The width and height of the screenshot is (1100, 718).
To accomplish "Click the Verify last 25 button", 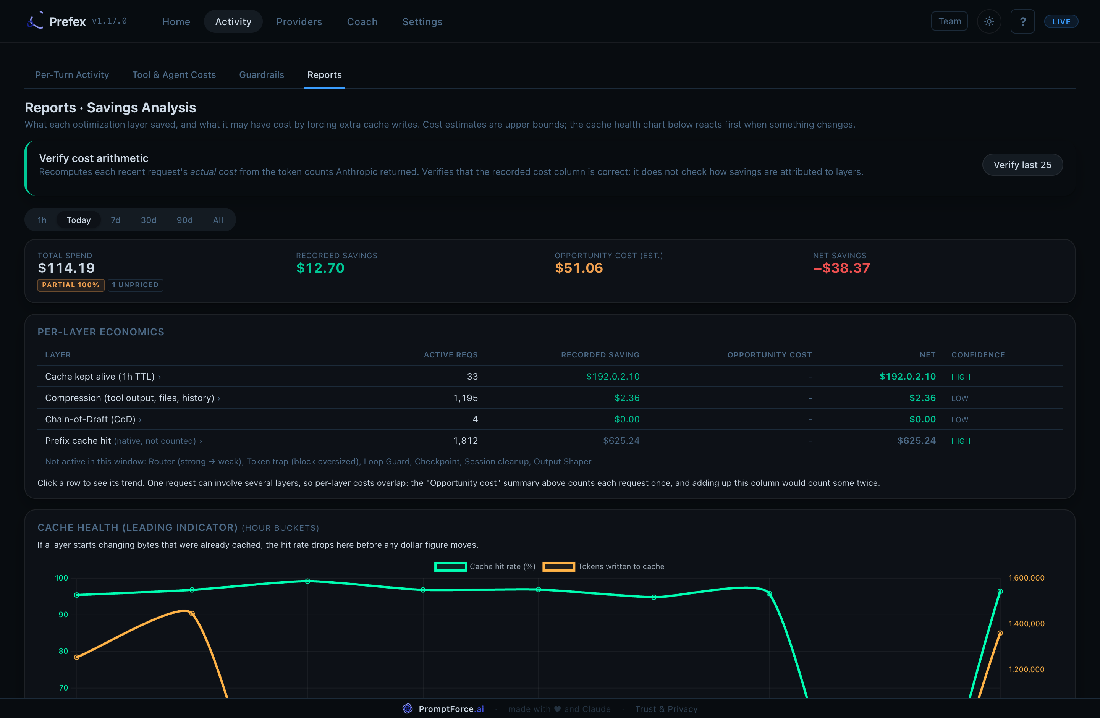I will [x=1022, y=165].
